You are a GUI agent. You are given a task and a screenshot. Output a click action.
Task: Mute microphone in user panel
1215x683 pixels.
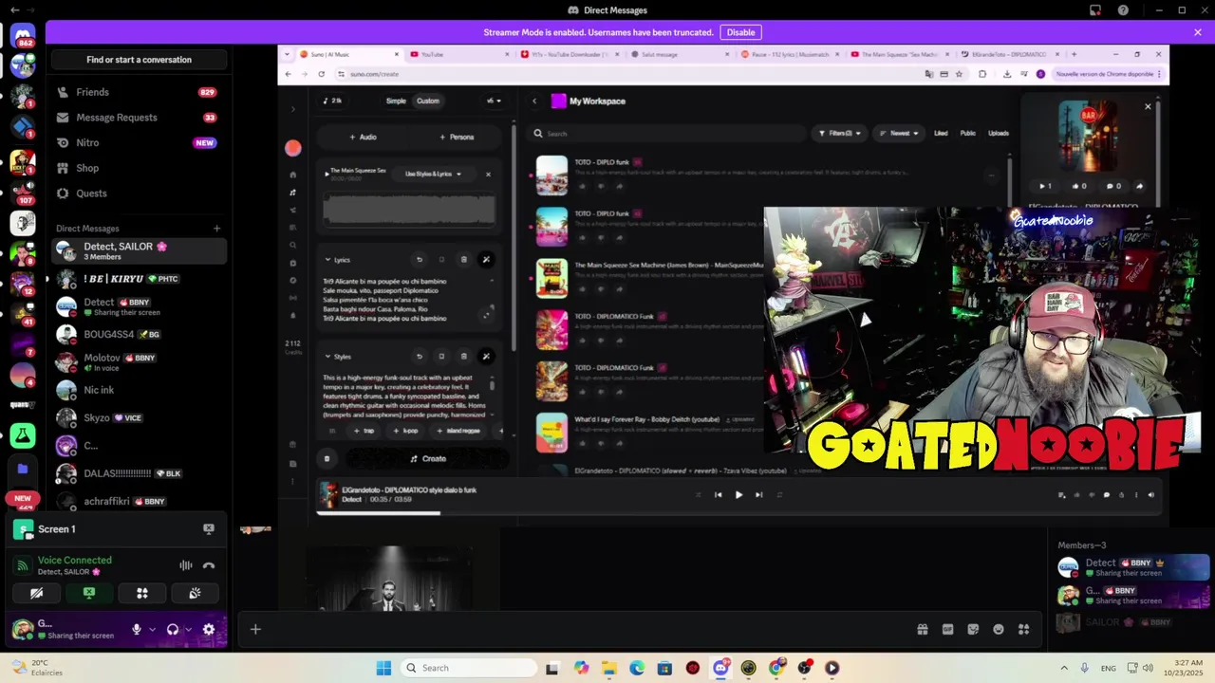[137, 629]
